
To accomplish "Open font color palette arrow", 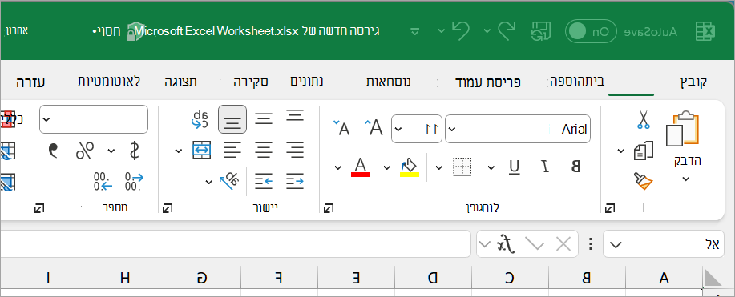I will (338, 167).
